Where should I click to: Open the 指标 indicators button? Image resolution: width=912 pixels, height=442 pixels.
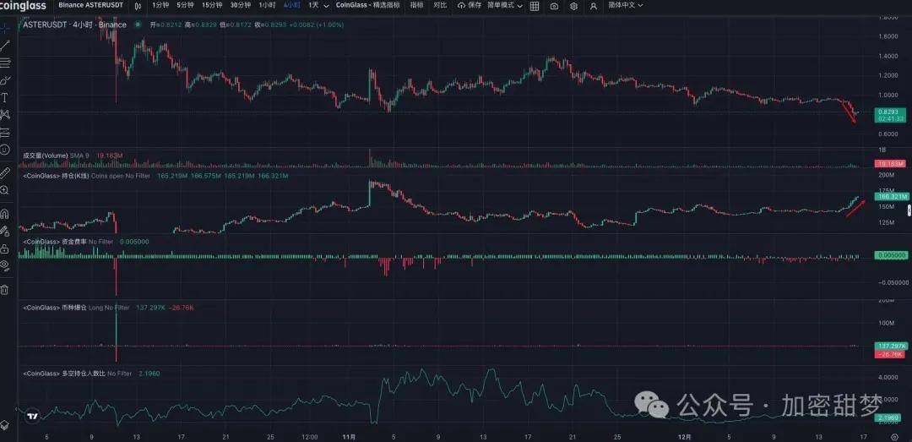tap(416, 5)
